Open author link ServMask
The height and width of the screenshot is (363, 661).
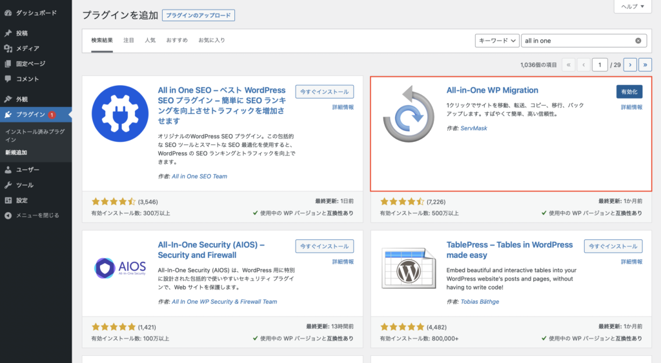click(x=473, y=128)
